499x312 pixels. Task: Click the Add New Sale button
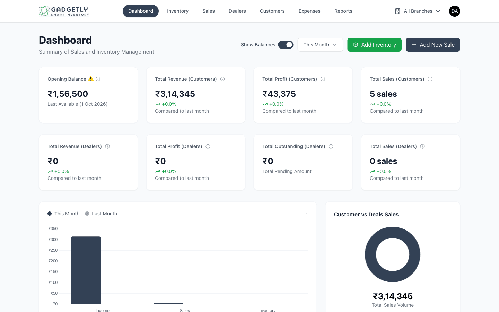[433, 45]
